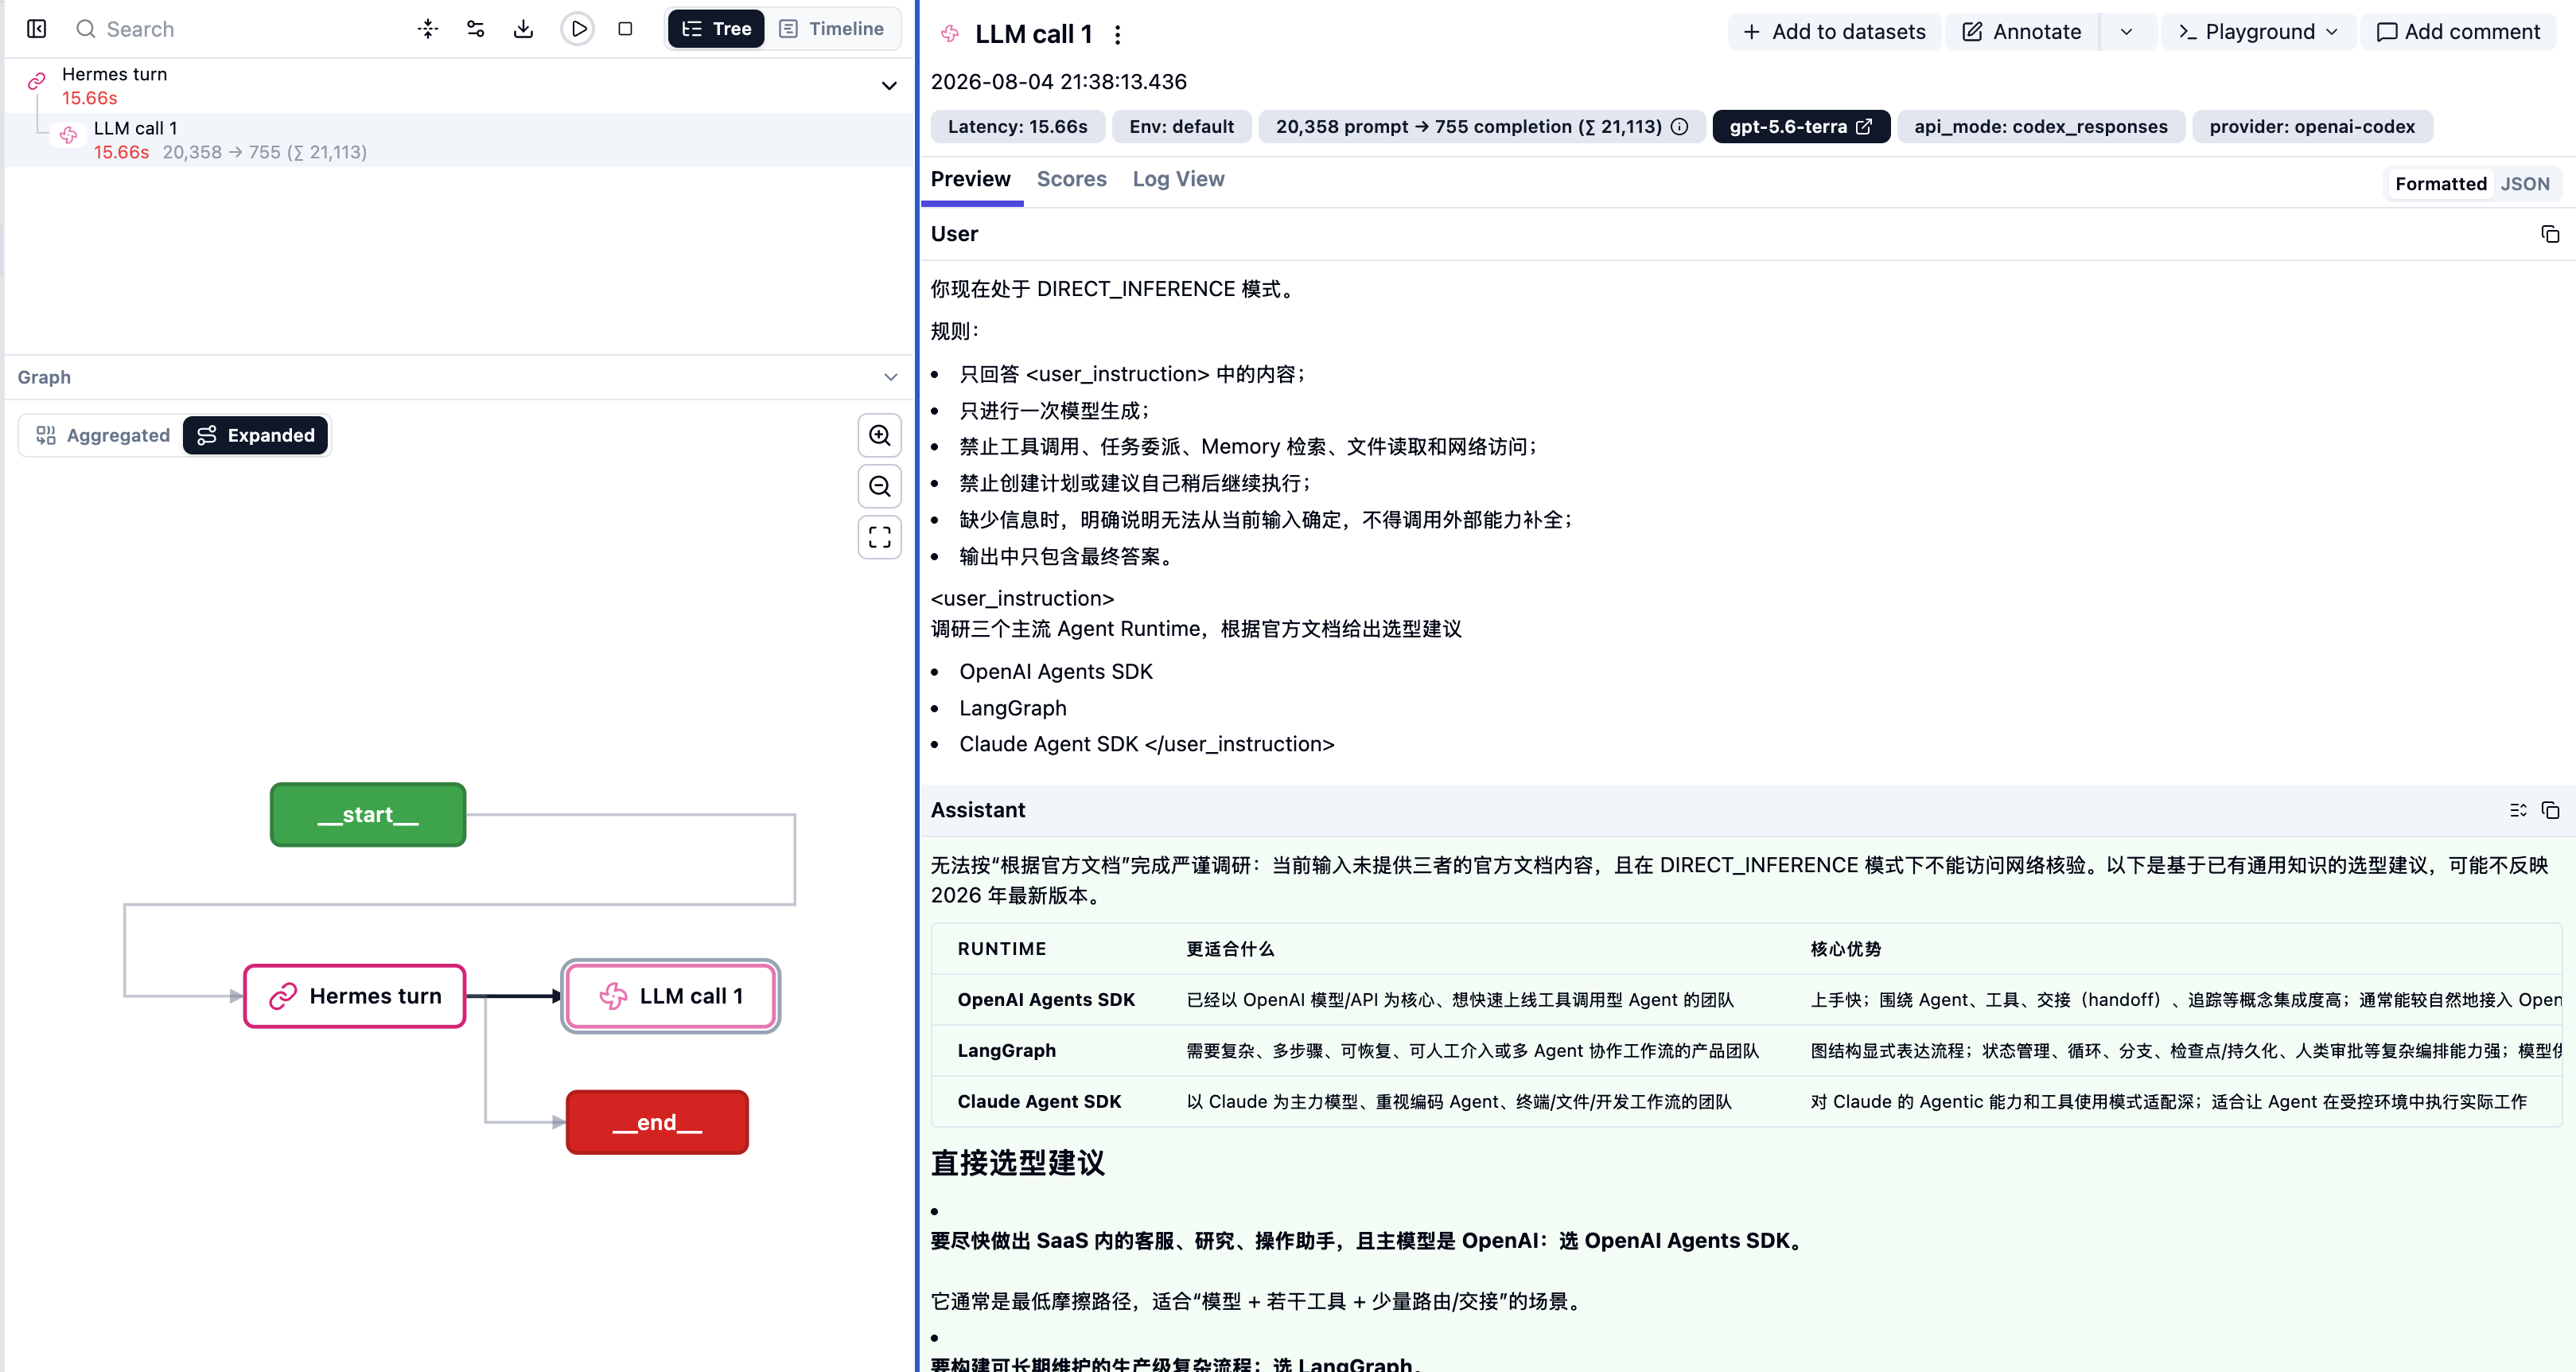Copy the Assistant message
The image size is (2576, 1372).
click(2550, 810)
